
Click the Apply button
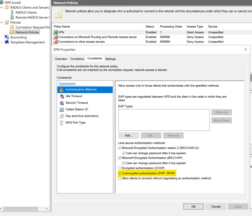point(238,207)
